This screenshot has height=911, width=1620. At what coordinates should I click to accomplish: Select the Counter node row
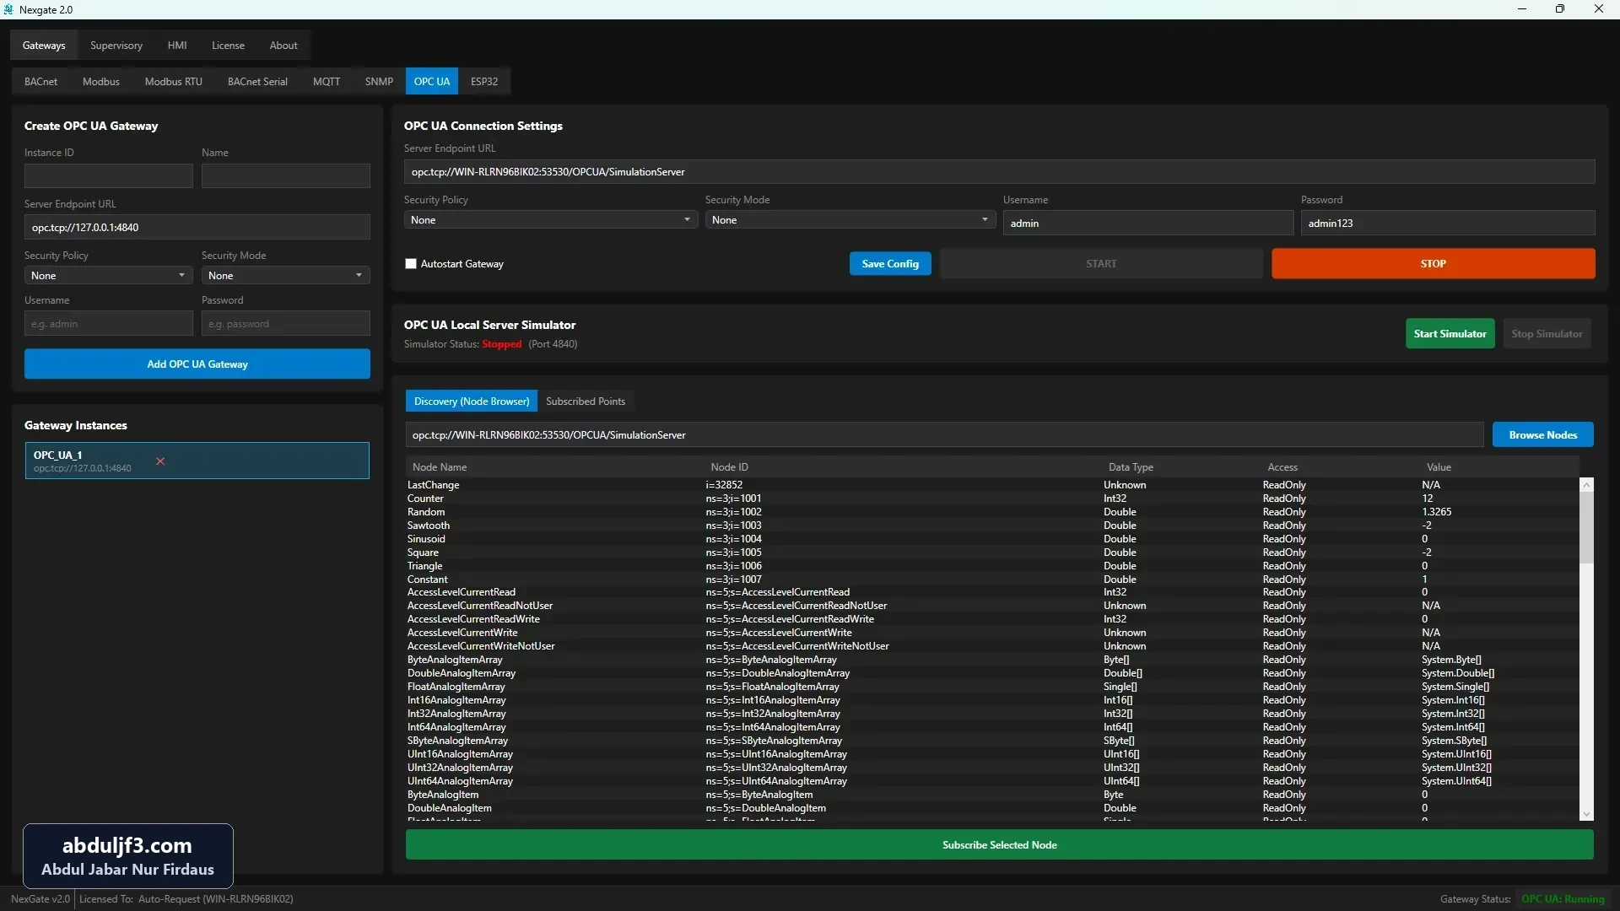[x=991, y=499]
